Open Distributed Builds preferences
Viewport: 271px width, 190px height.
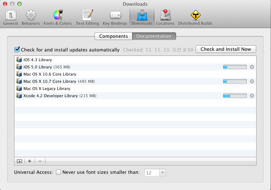point(195,18)
